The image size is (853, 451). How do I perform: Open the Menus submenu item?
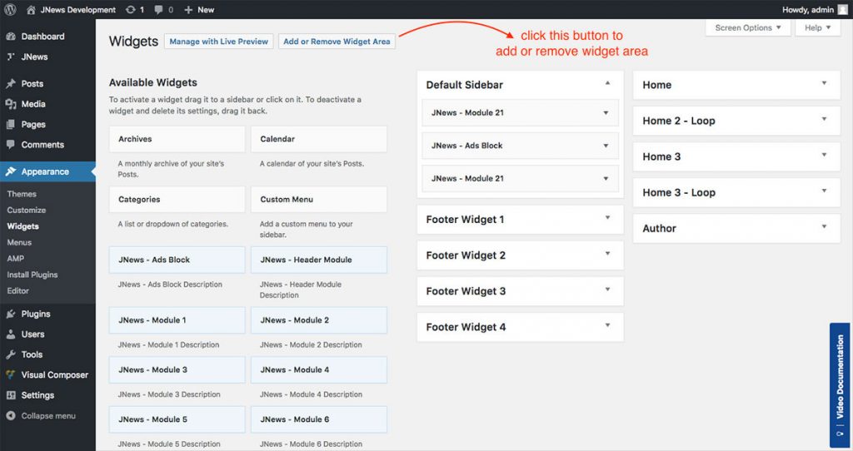pyautogui.click(x=19, y=242)
